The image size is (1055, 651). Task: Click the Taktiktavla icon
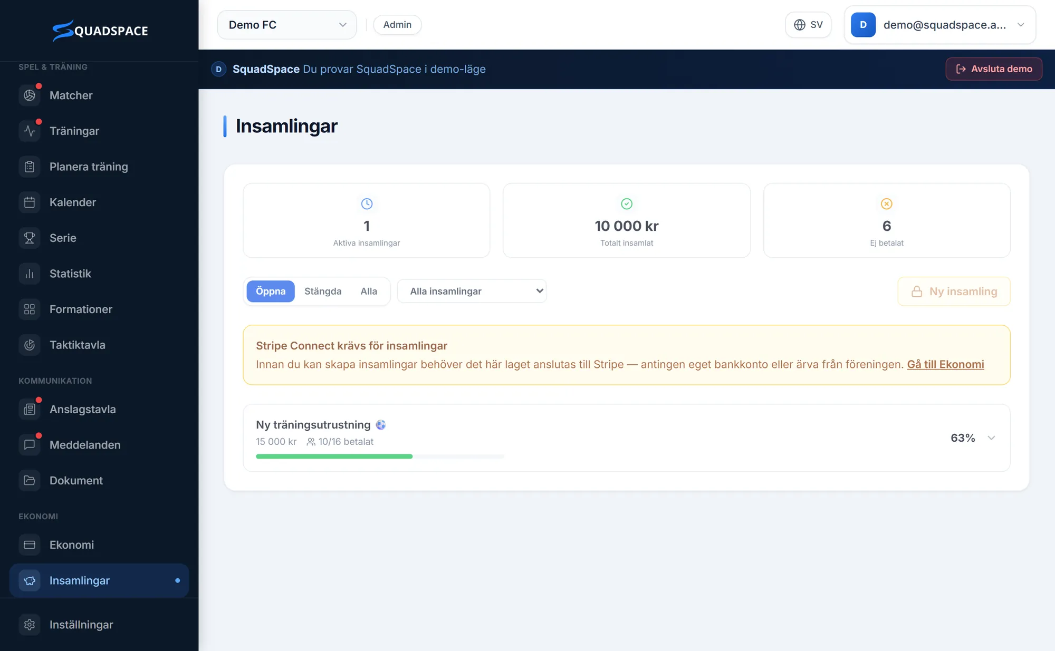pyautogui.click(x=30, y=345)
